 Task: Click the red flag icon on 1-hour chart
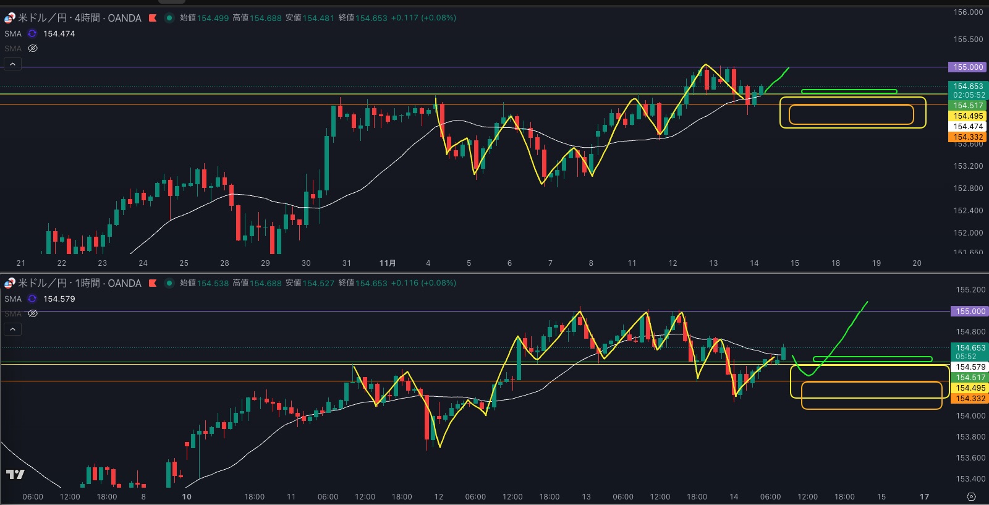coord(152,283)
